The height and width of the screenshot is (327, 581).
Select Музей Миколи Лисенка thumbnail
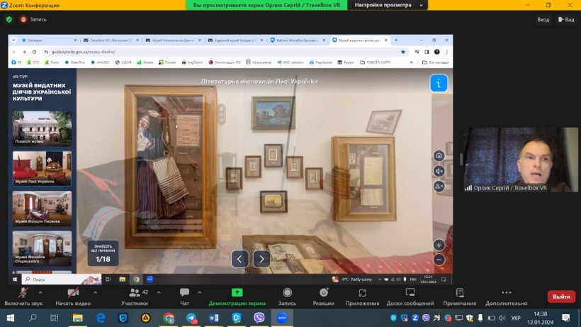(42, 208)
